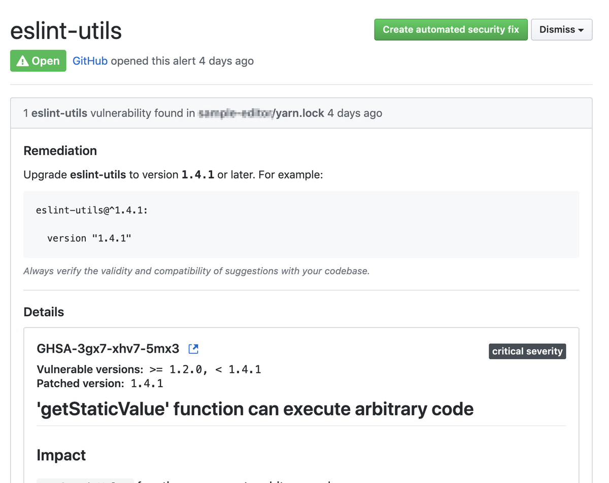Click the yarn.lock file path in the alert header
The height and width of the screenshot is (483, 609).
coord(299,113)
